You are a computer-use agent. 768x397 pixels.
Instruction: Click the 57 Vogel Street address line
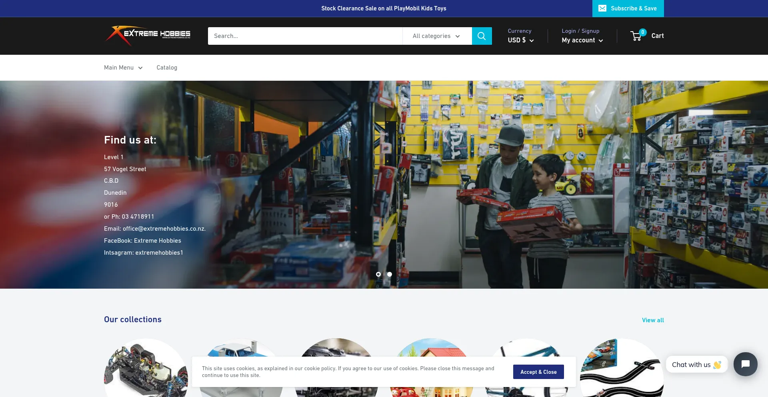(x=125, y=169)
